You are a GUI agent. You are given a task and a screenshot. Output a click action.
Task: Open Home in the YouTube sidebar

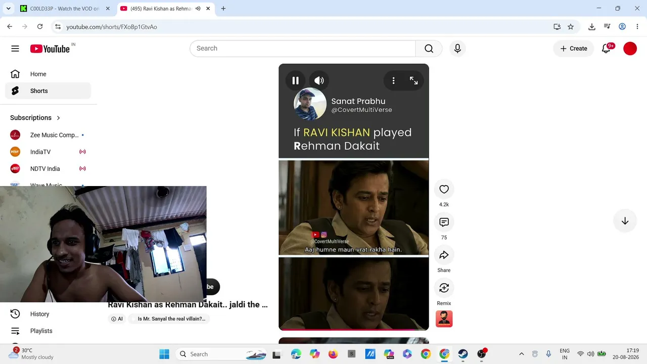[48, 74]
